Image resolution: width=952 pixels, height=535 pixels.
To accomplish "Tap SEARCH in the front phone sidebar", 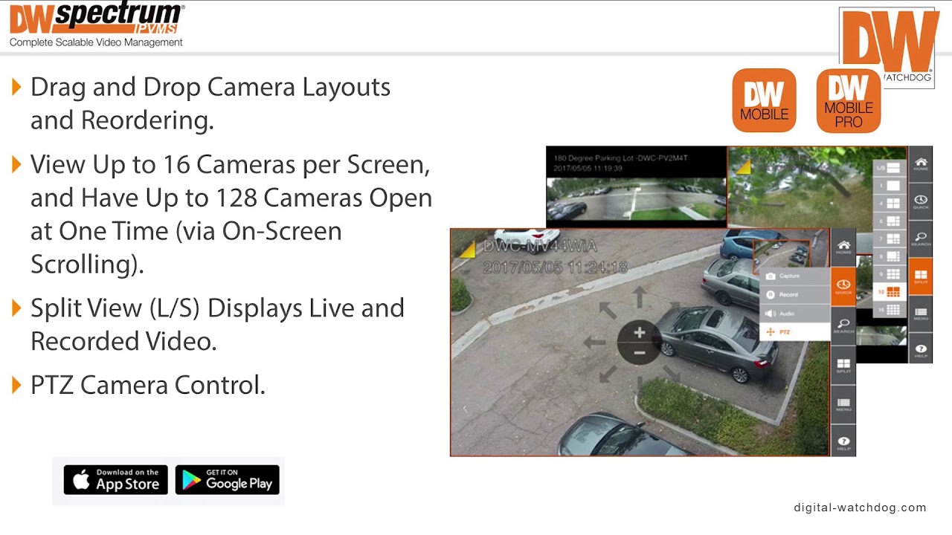I will click(x=843, y=325).
